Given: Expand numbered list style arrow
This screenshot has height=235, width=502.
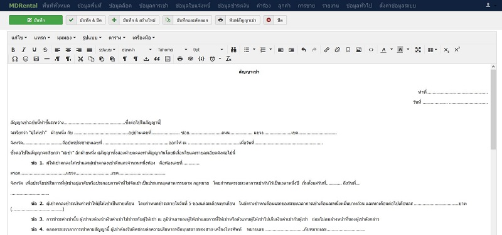Looking at the screenshot, I should point(270,50).
